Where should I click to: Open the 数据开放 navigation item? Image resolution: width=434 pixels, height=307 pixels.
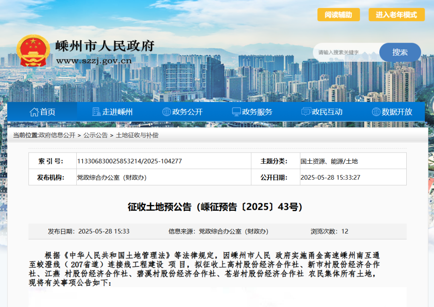[x=397, y=112]
